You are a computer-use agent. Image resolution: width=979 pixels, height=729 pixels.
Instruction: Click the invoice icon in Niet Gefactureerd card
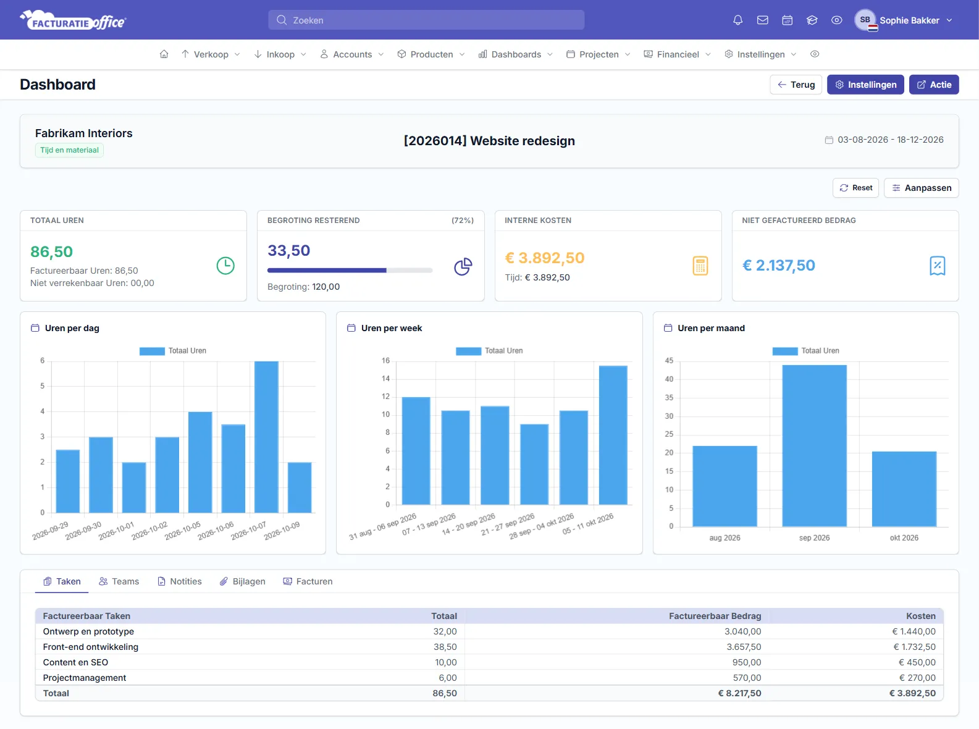pyautogui.click(x=938, y=266)
